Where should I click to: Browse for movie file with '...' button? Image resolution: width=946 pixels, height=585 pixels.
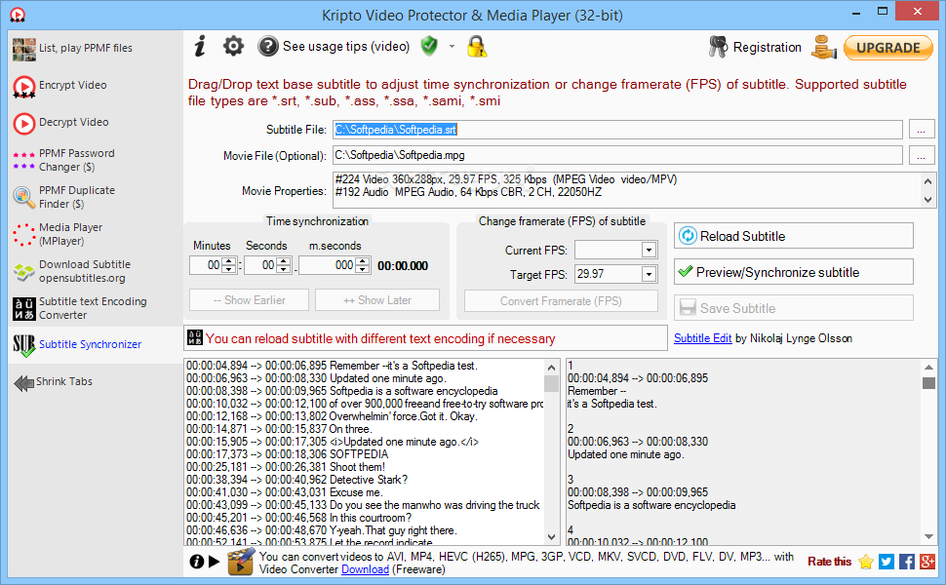[x=922, y=155]
